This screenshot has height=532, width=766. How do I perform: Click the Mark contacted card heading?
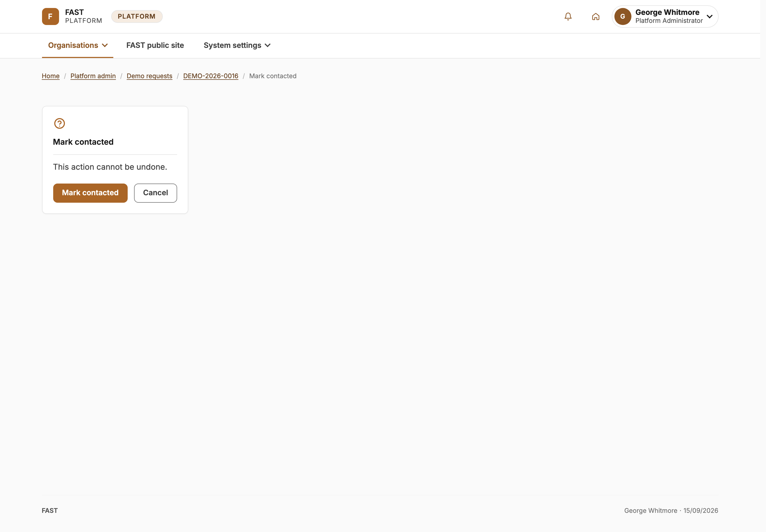(83, 142)
